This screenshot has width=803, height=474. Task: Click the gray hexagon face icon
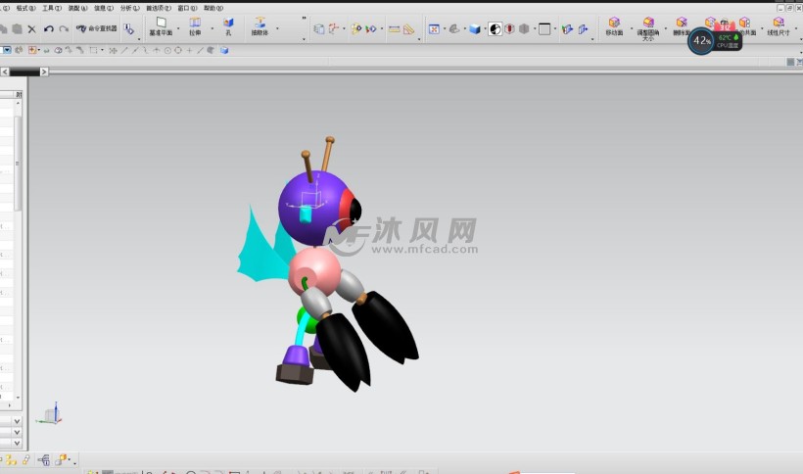coord(524,29)
